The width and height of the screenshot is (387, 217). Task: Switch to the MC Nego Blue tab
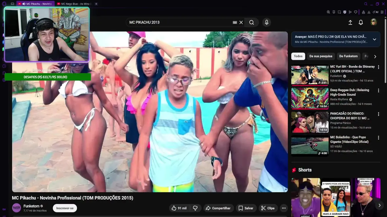pos(74,4)
